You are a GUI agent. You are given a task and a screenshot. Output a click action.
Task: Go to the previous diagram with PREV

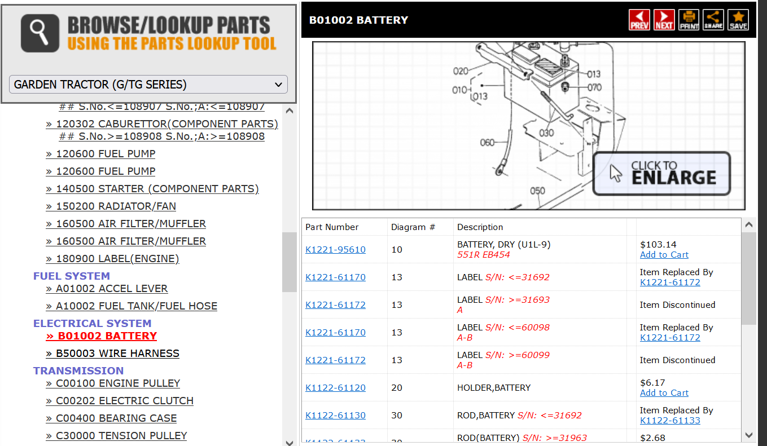pyautogui.click(x=639, y=20)
